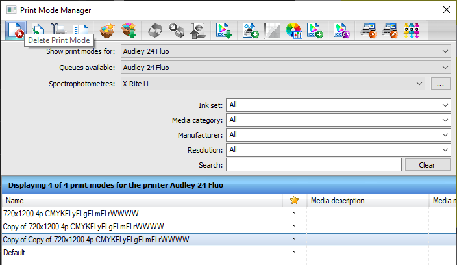Focus the Search text field
The width and height of the screenshot is (457, 265).
coord(314,165)
